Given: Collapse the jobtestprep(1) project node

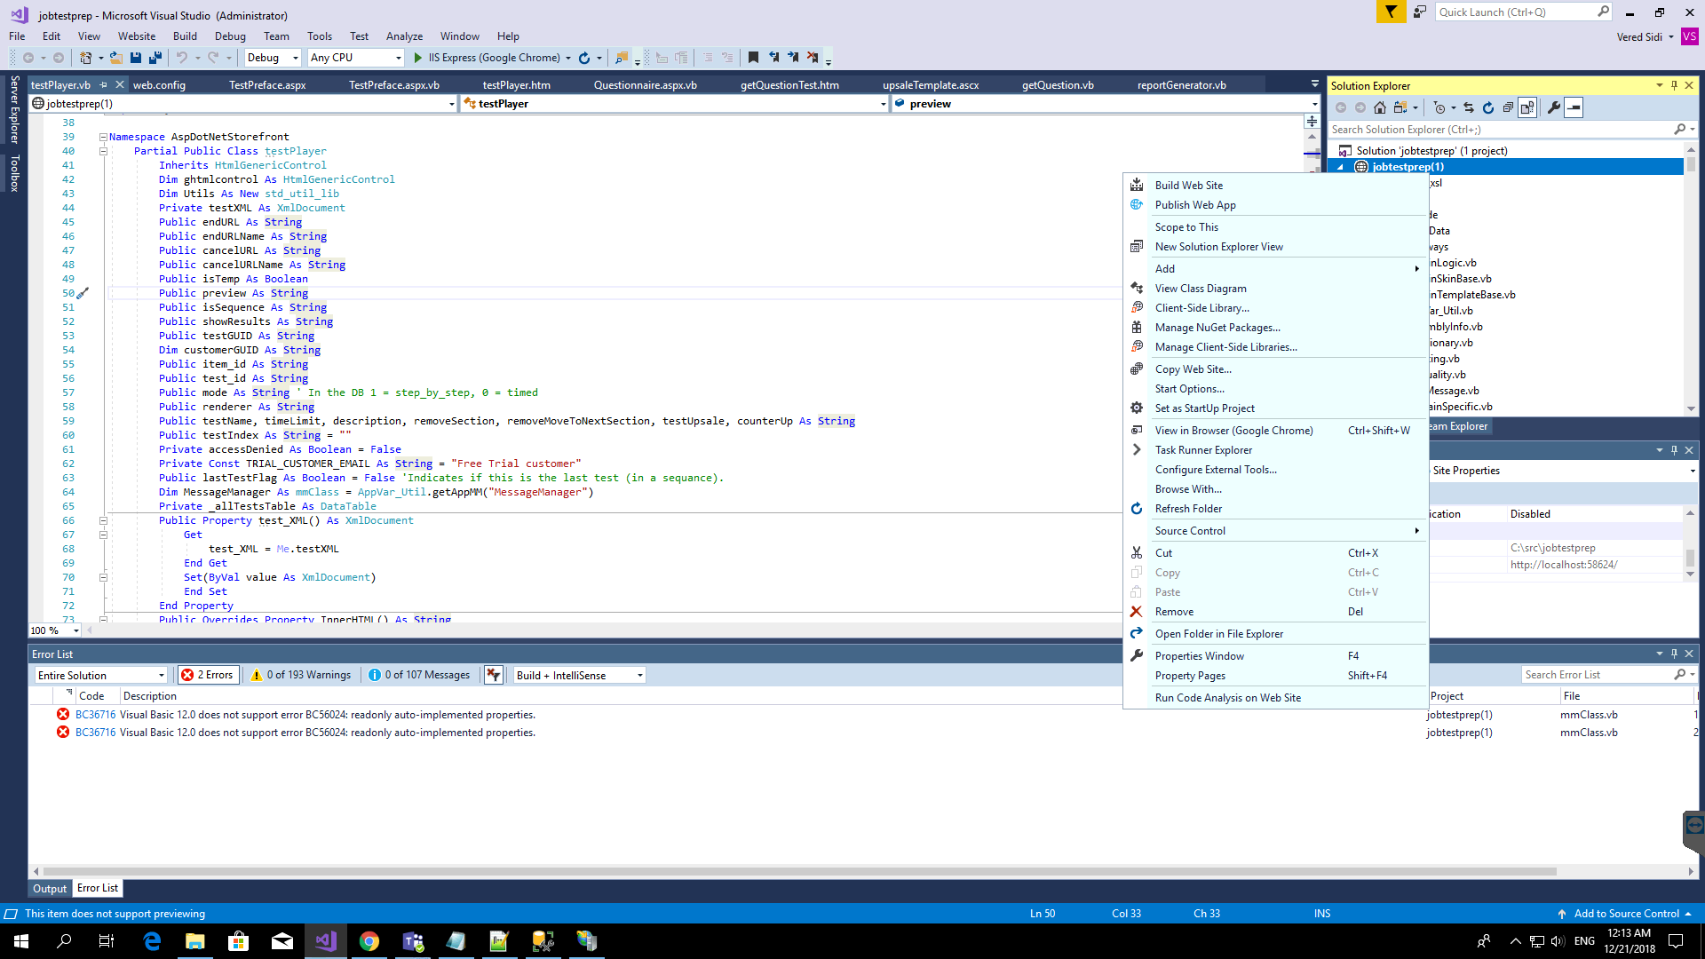Looking at the screenshot, I should click(1341, 166).
